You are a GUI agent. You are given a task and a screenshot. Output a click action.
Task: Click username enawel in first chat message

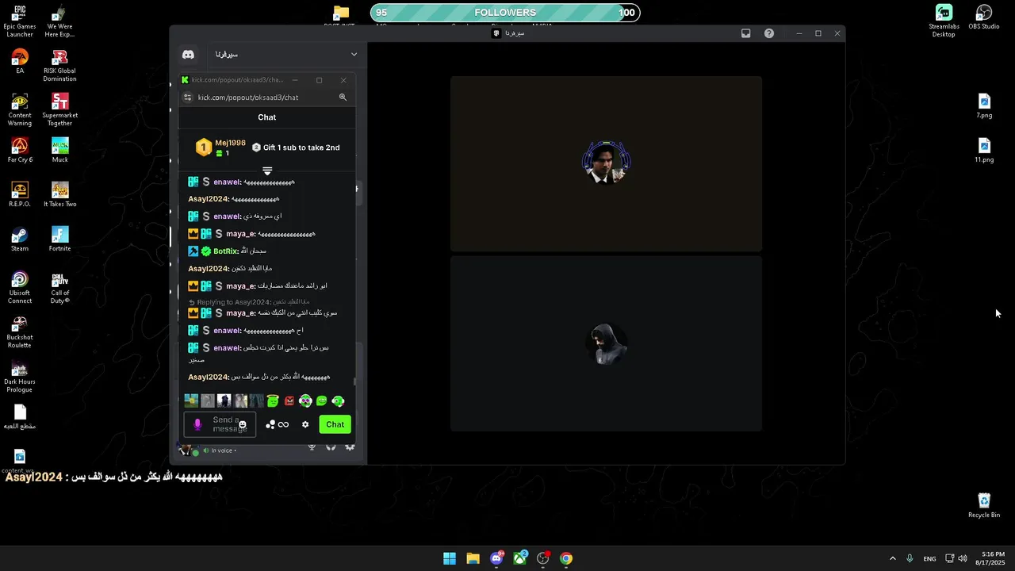coord(227,182)
